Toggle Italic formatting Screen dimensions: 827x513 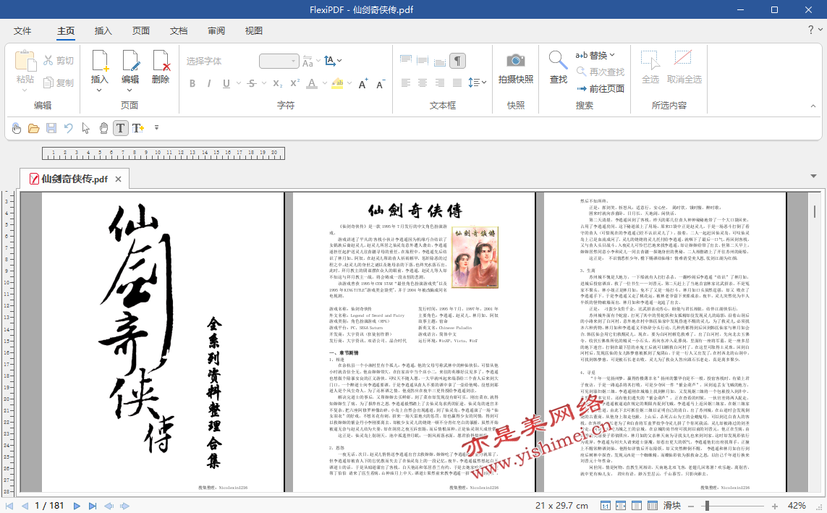tap(209, 83)
